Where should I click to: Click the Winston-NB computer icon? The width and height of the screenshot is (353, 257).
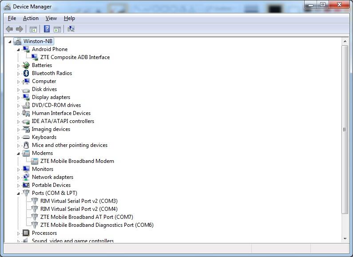17,41
